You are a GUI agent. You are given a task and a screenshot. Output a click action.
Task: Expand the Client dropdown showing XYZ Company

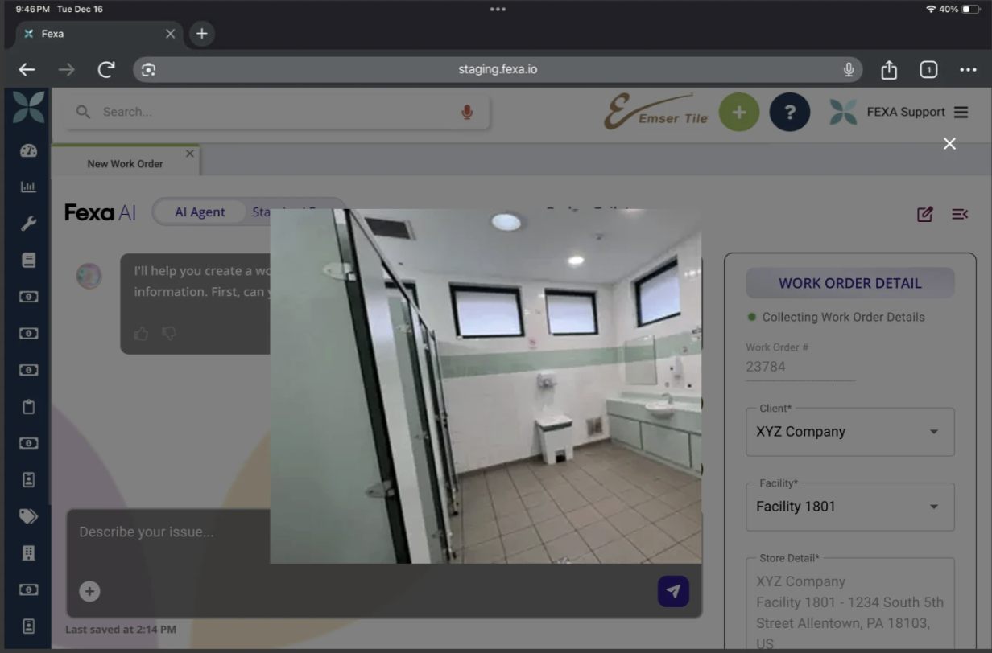849,432
